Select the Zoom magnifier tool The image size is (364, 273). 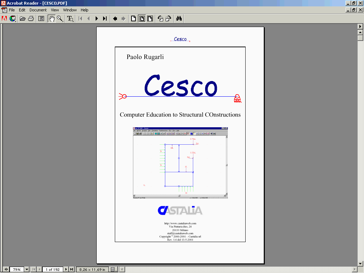click(60, 18)
